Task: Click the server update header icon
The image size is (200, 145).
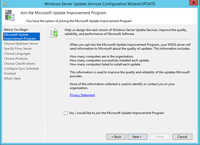Action: (x=10, y=15)
